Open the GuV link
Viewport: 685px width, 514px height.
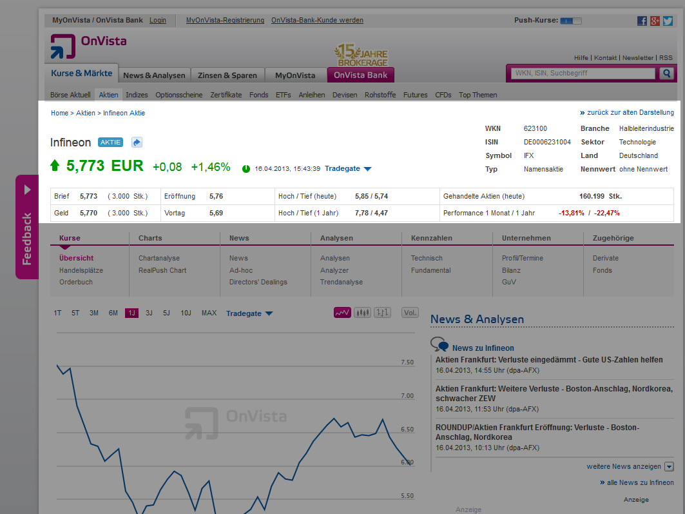[x=509, y=282]
